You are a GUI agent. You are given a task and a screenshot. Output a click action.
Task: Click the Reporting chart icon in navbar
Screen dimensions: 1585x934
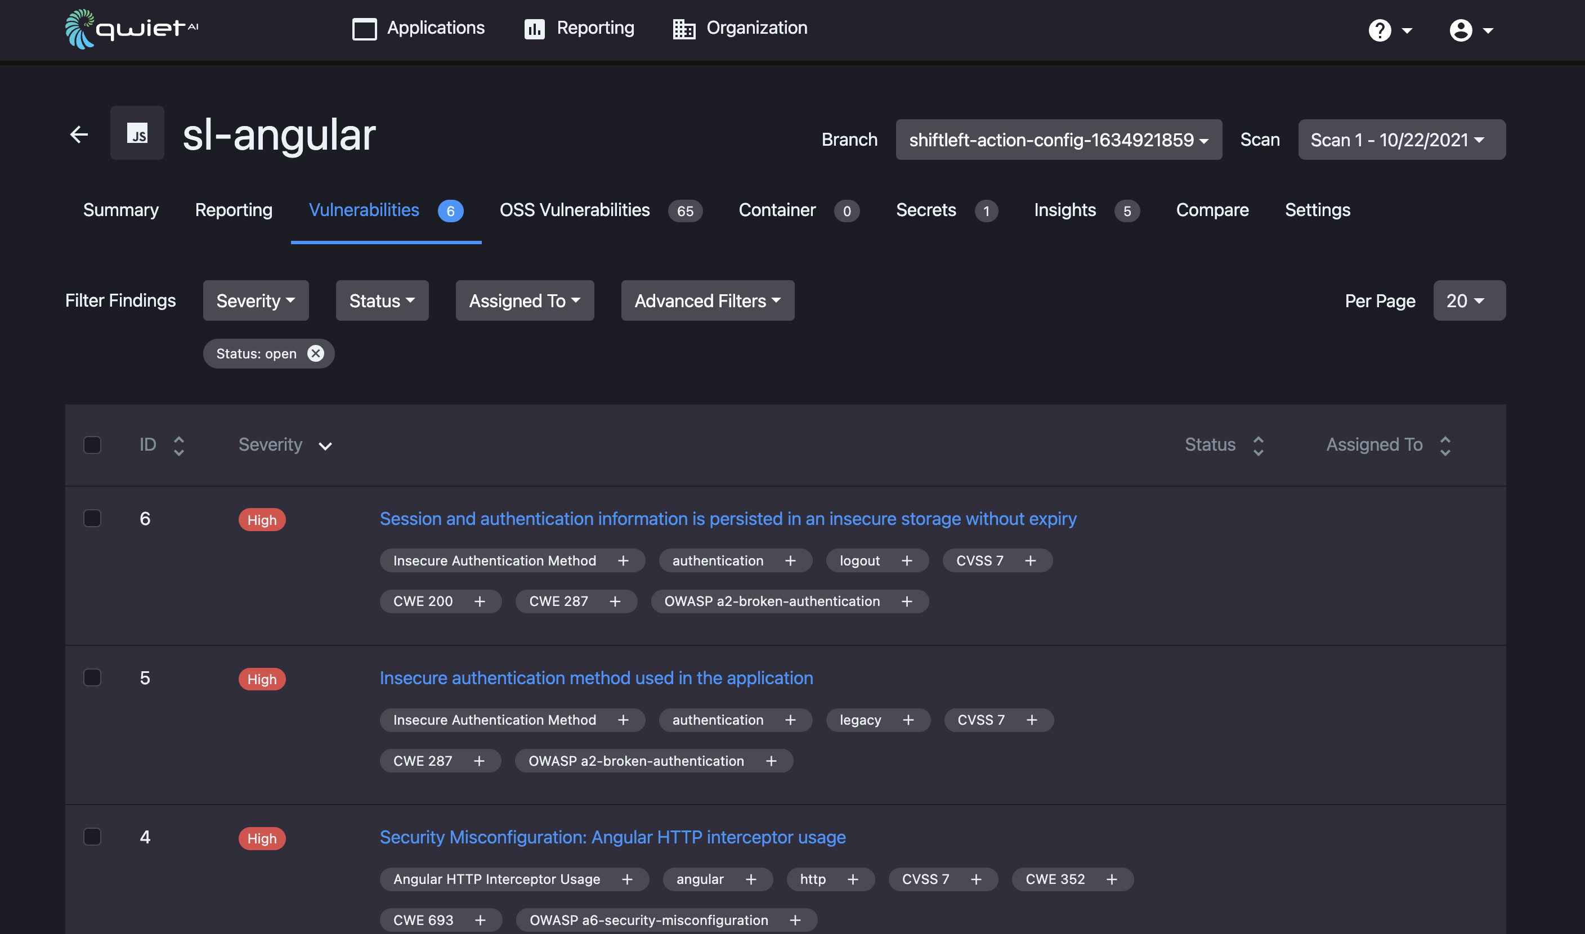click(x=534, y=29)
